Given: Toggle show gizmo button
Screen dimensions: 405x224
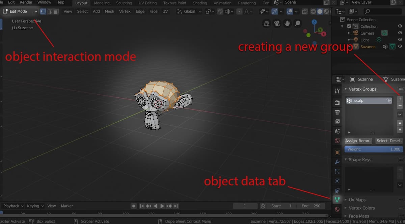Looking at the screenshot, I should tap(274, 11).
